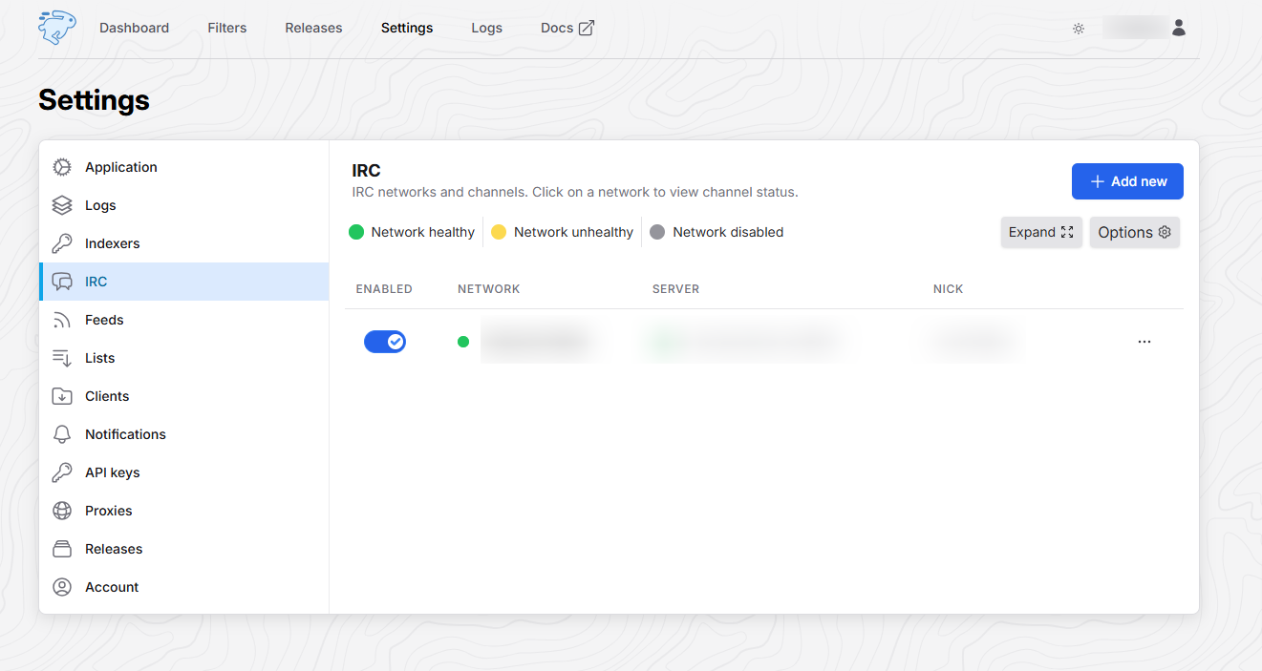Click the blurred nick value in row
The width and height of the screenshot is (1262, 671).
point(974,342)
